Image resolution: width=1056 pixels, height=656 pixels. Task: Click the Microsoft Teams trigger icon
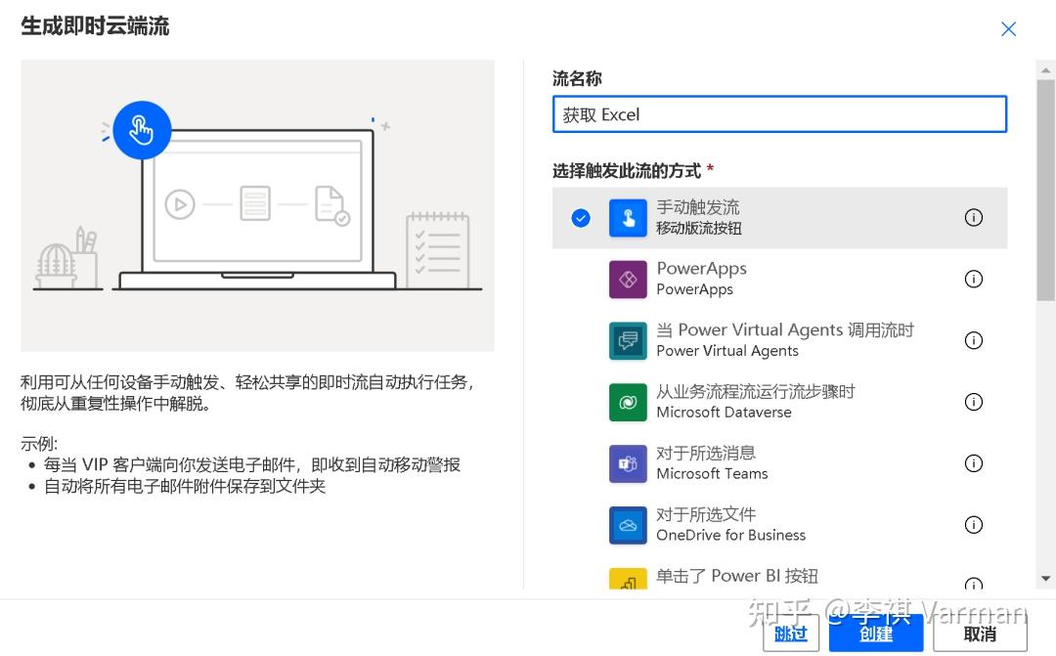(628, 463)
